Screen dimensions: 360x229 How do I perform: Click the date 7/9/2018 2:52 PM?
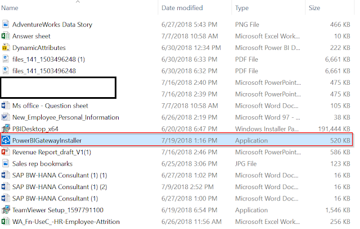[x=187, y=187]
